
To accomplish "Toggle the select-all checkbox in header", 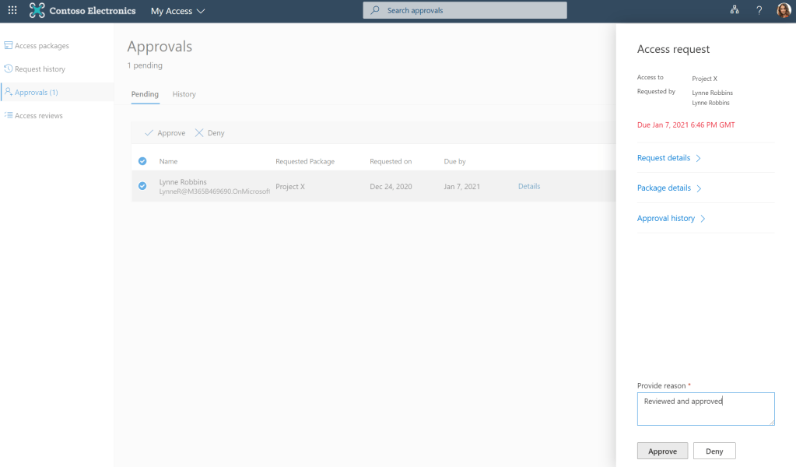I will (142, 161).
